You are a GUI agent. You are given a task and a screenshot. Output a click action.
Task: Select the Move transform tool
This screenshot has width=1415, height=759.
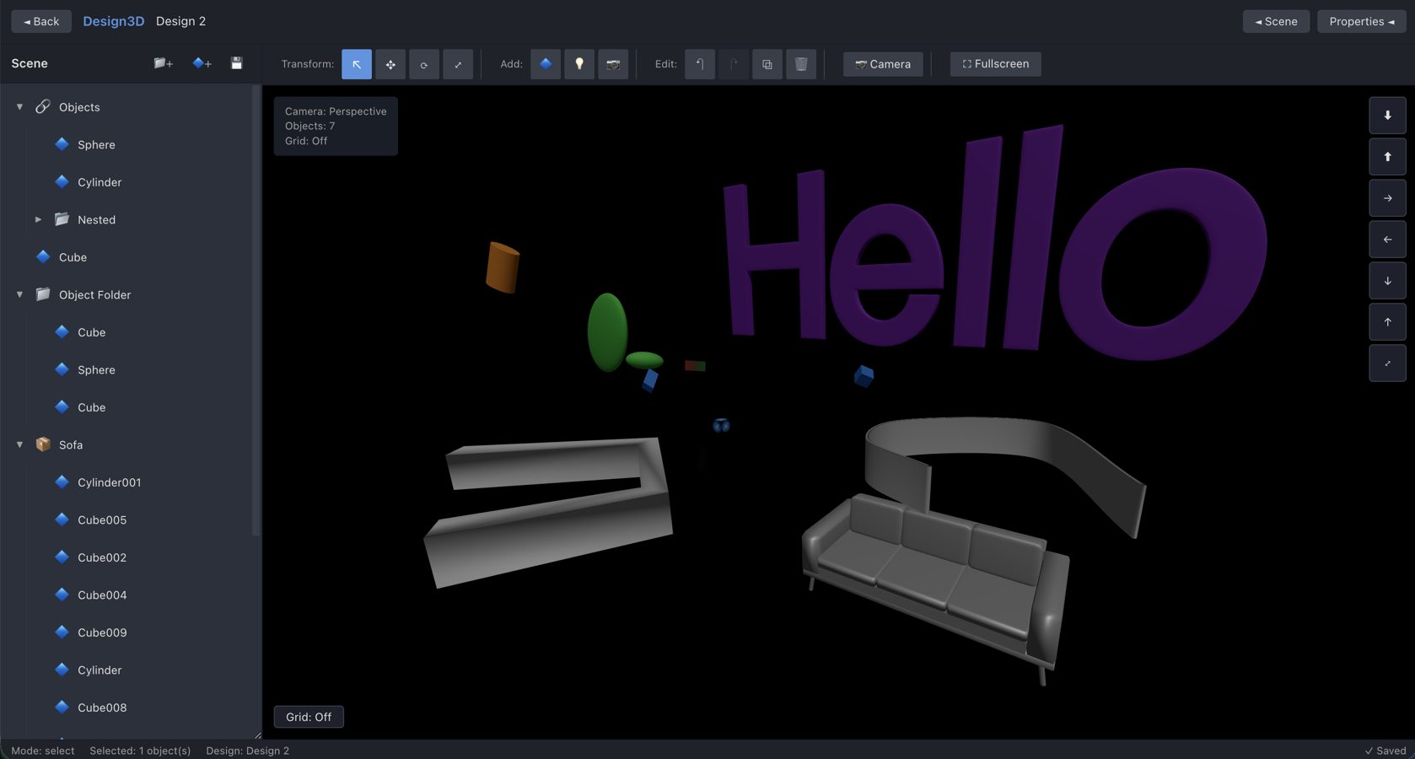pos(390,64)
